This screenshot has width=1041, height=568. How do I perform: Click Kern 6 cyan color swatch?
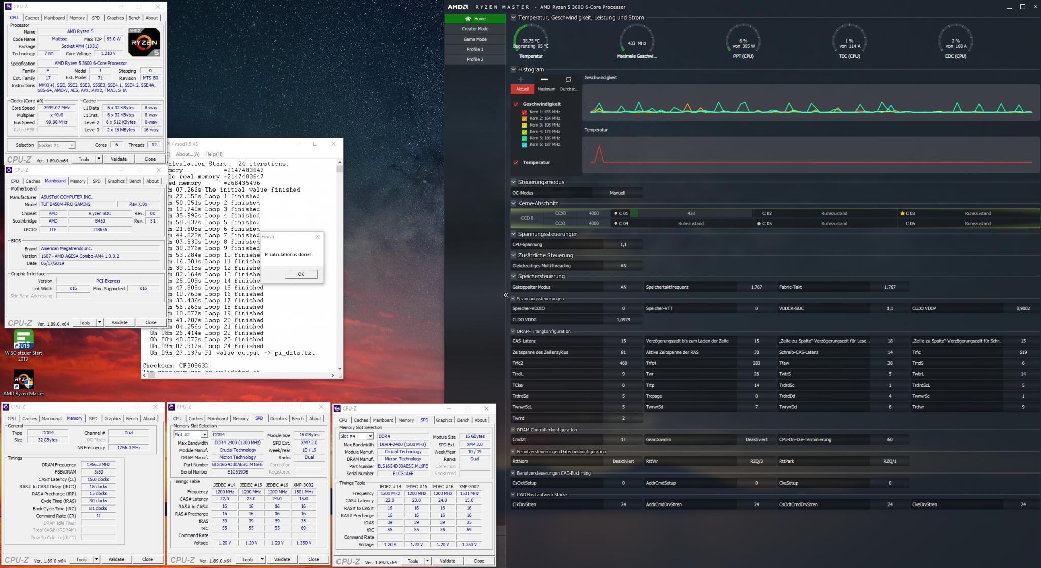pos(525,145)
